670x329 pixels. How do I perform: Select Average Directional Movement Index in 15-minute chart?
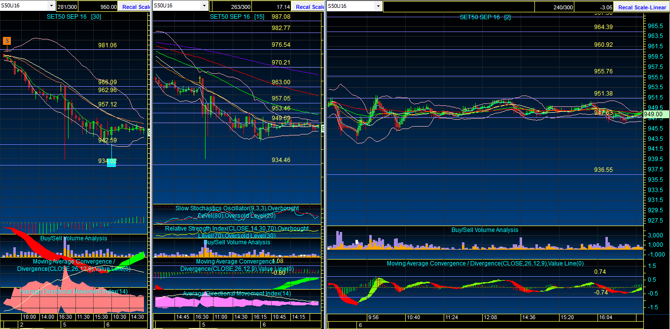pos(237,294)
